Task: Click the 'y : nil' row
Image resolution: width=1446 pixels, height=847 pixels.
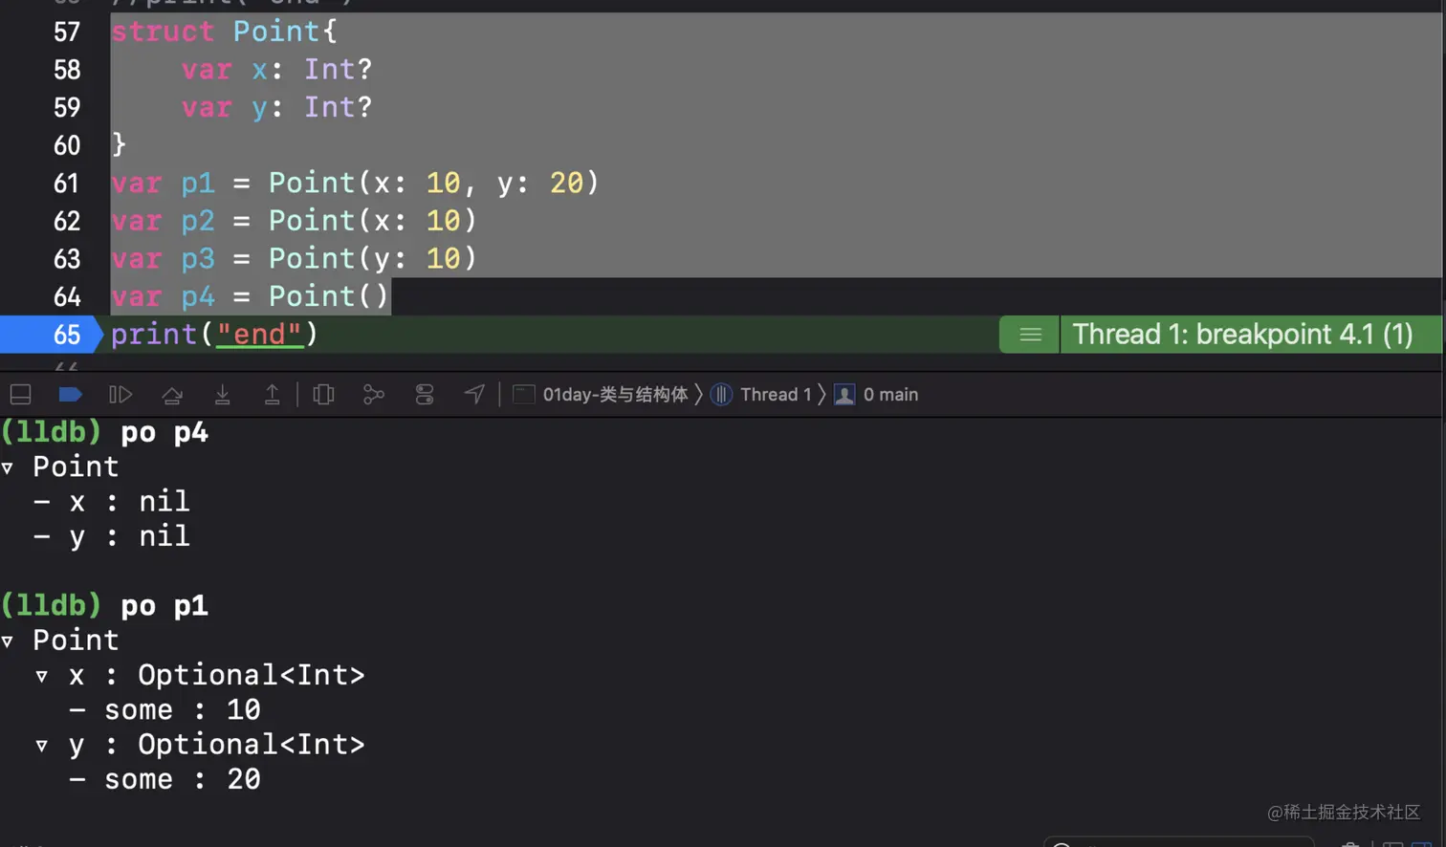Action: (112, 536)
